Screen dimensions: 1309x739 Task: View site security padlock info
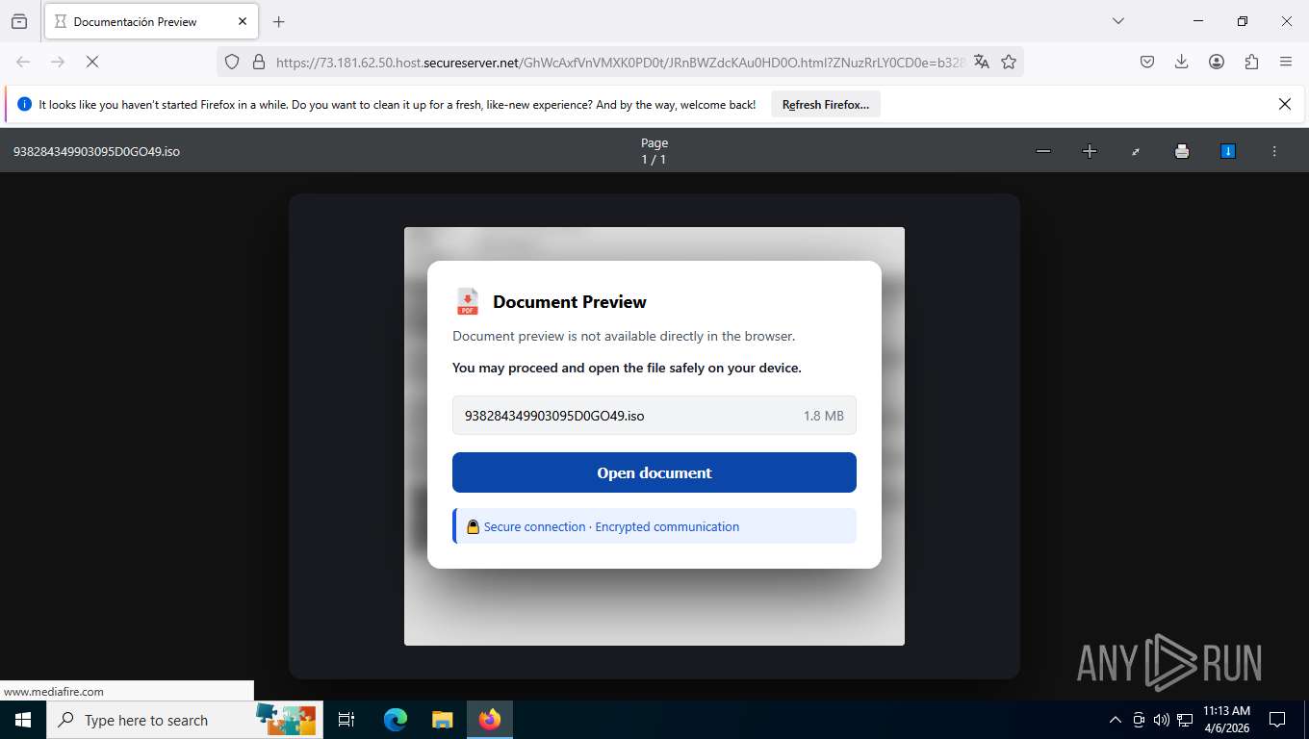[x=258, y=62]
